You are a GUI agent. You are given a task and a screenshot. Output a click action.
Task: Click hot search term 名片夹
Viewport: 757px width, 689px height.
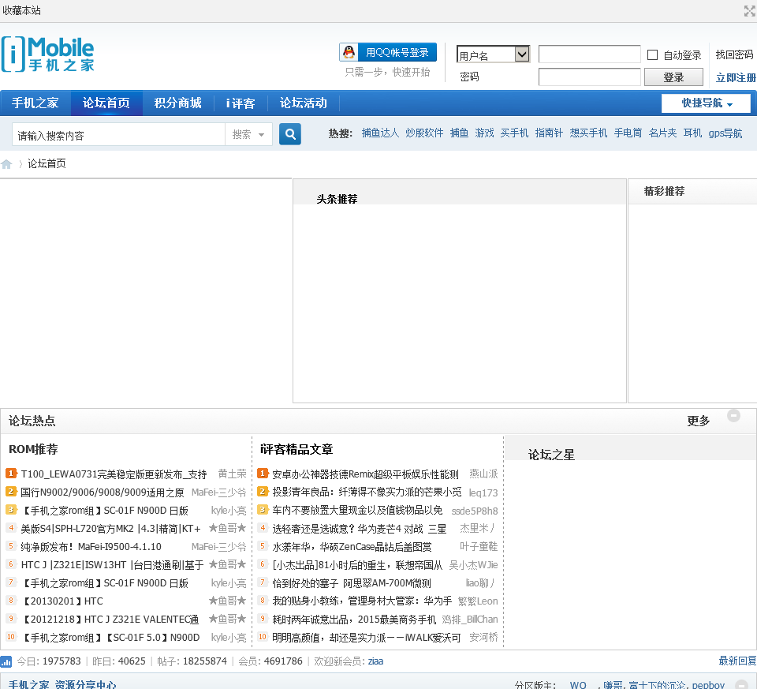663,133
